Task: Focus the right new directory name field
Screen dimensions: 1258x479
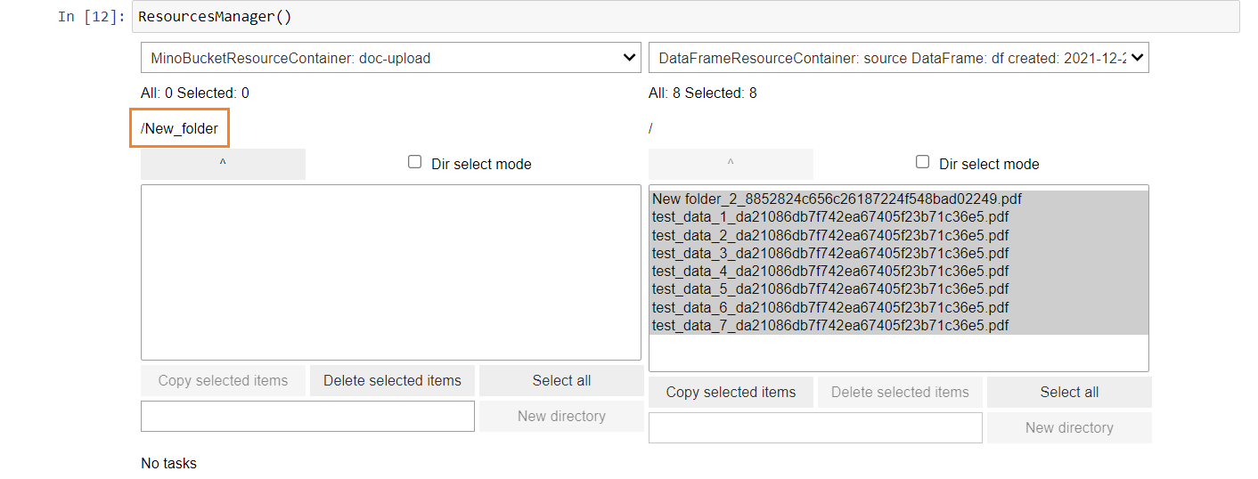Action: coord(815,427)
